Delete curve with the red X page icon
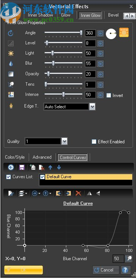 (41, 167)
